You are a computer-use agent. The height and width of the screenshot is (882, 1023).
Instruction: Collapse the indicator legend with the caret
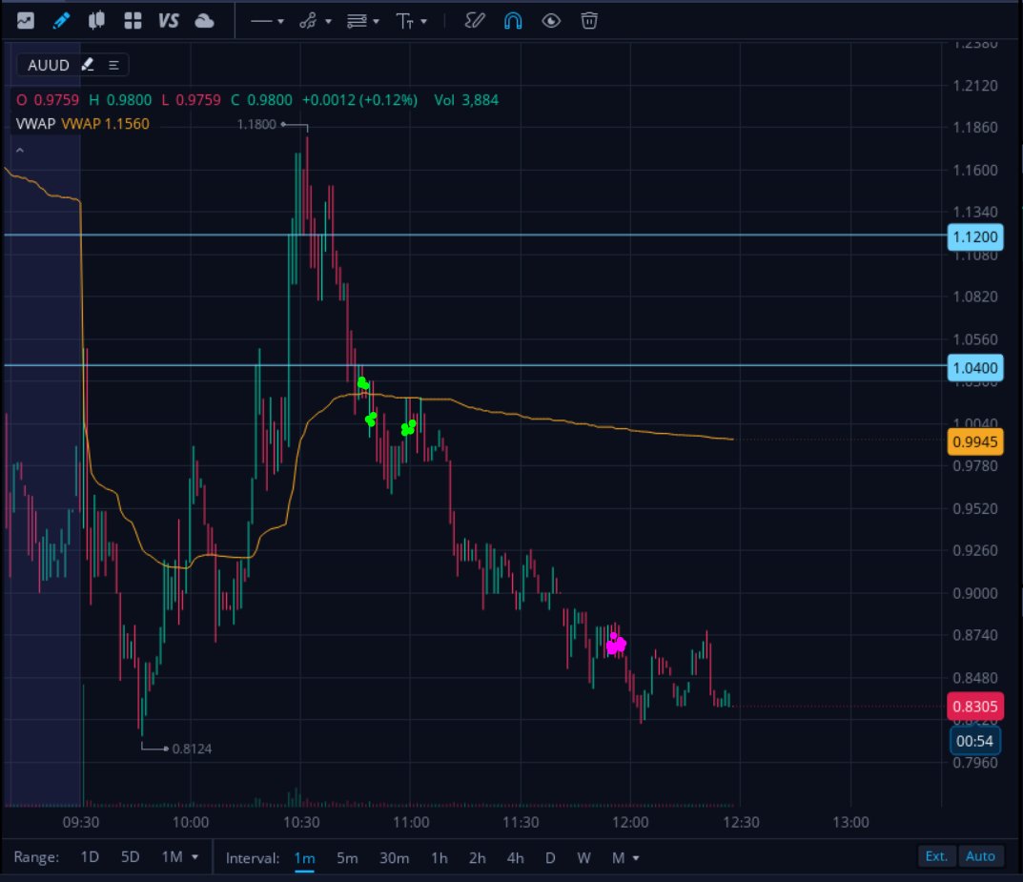[x=20, y=150]
